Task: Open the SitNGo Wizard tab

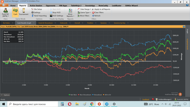Action: point(131,6)
